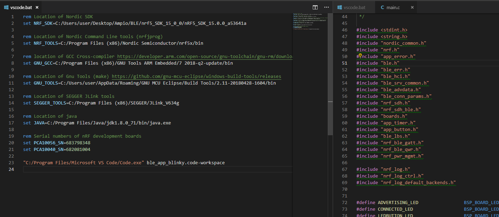
Task: Click #include "ble.h" line
Action: pos(378,63)
